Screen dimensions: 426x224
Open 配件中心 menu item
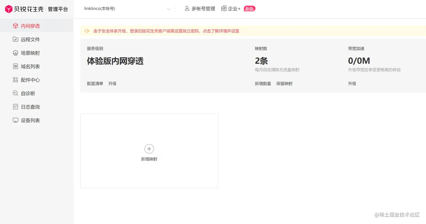[37, 80]
